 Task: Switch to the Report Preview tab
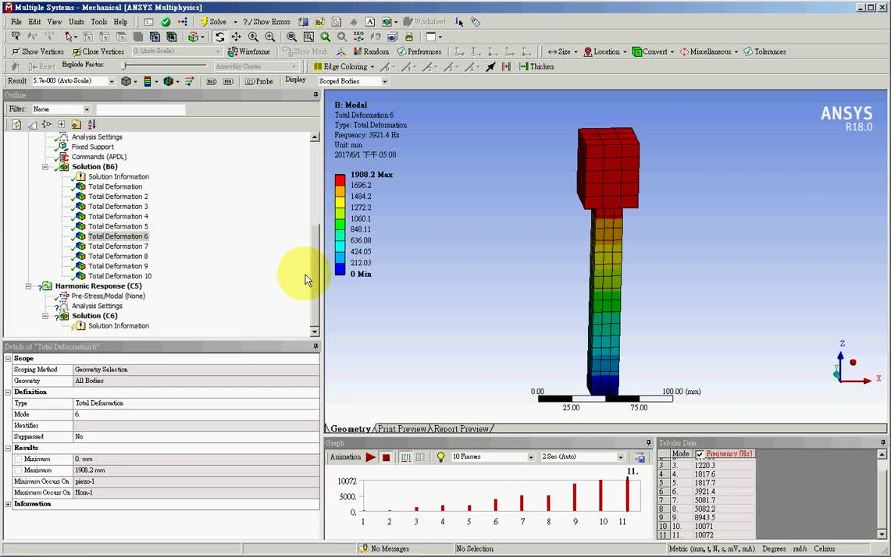(461, 429)
